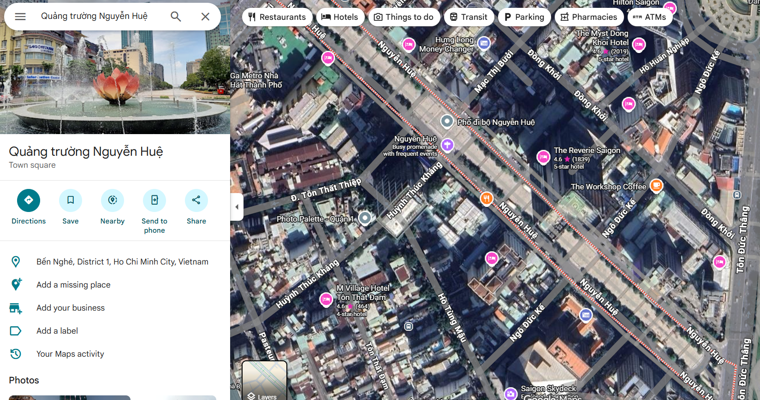Click the Add a missing place pin icon

[16, 284]
